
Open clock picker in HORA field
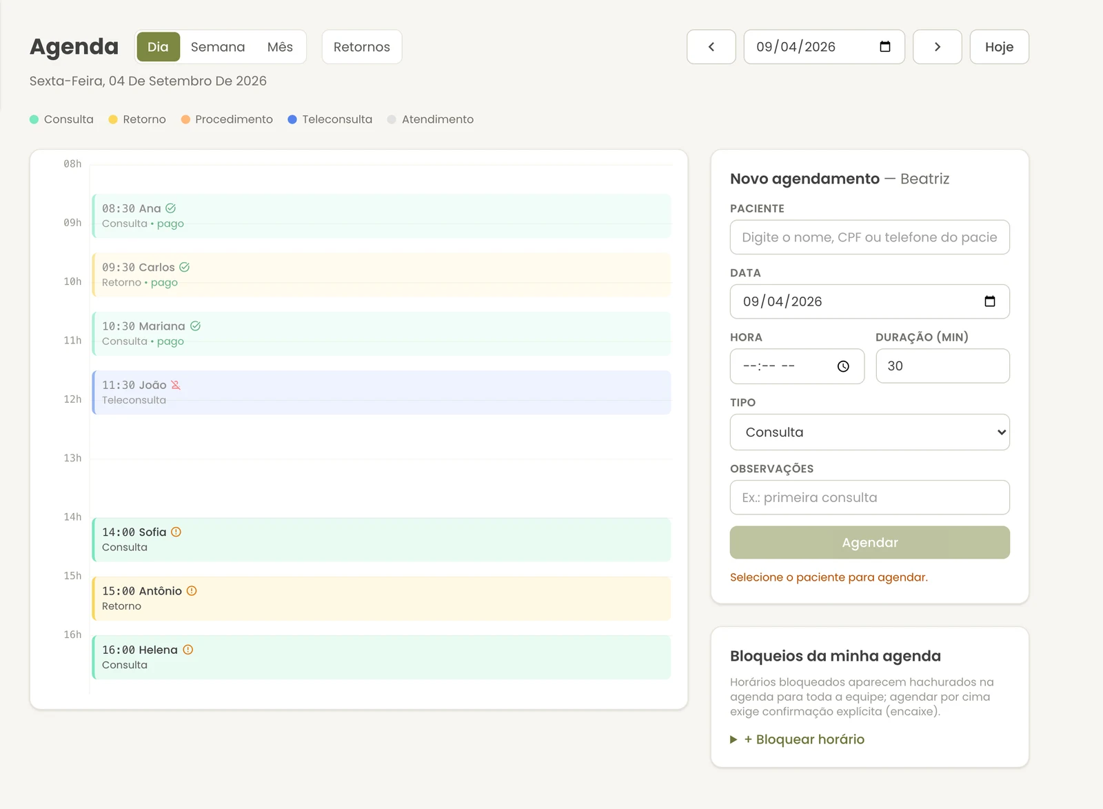tap(843, 366)
